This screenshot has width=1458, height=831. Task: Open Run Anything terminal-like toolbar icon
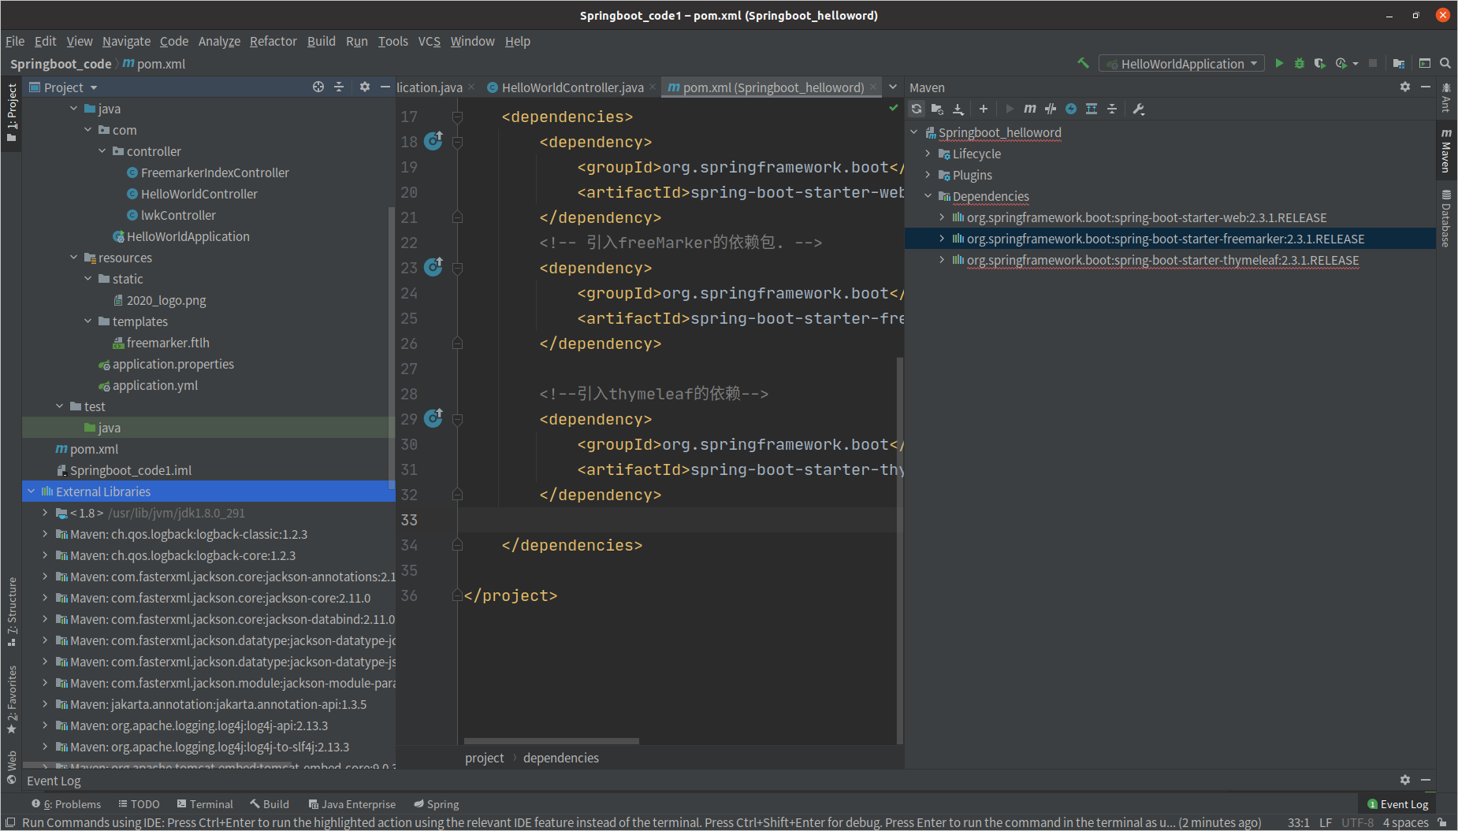click(1425, 63)
